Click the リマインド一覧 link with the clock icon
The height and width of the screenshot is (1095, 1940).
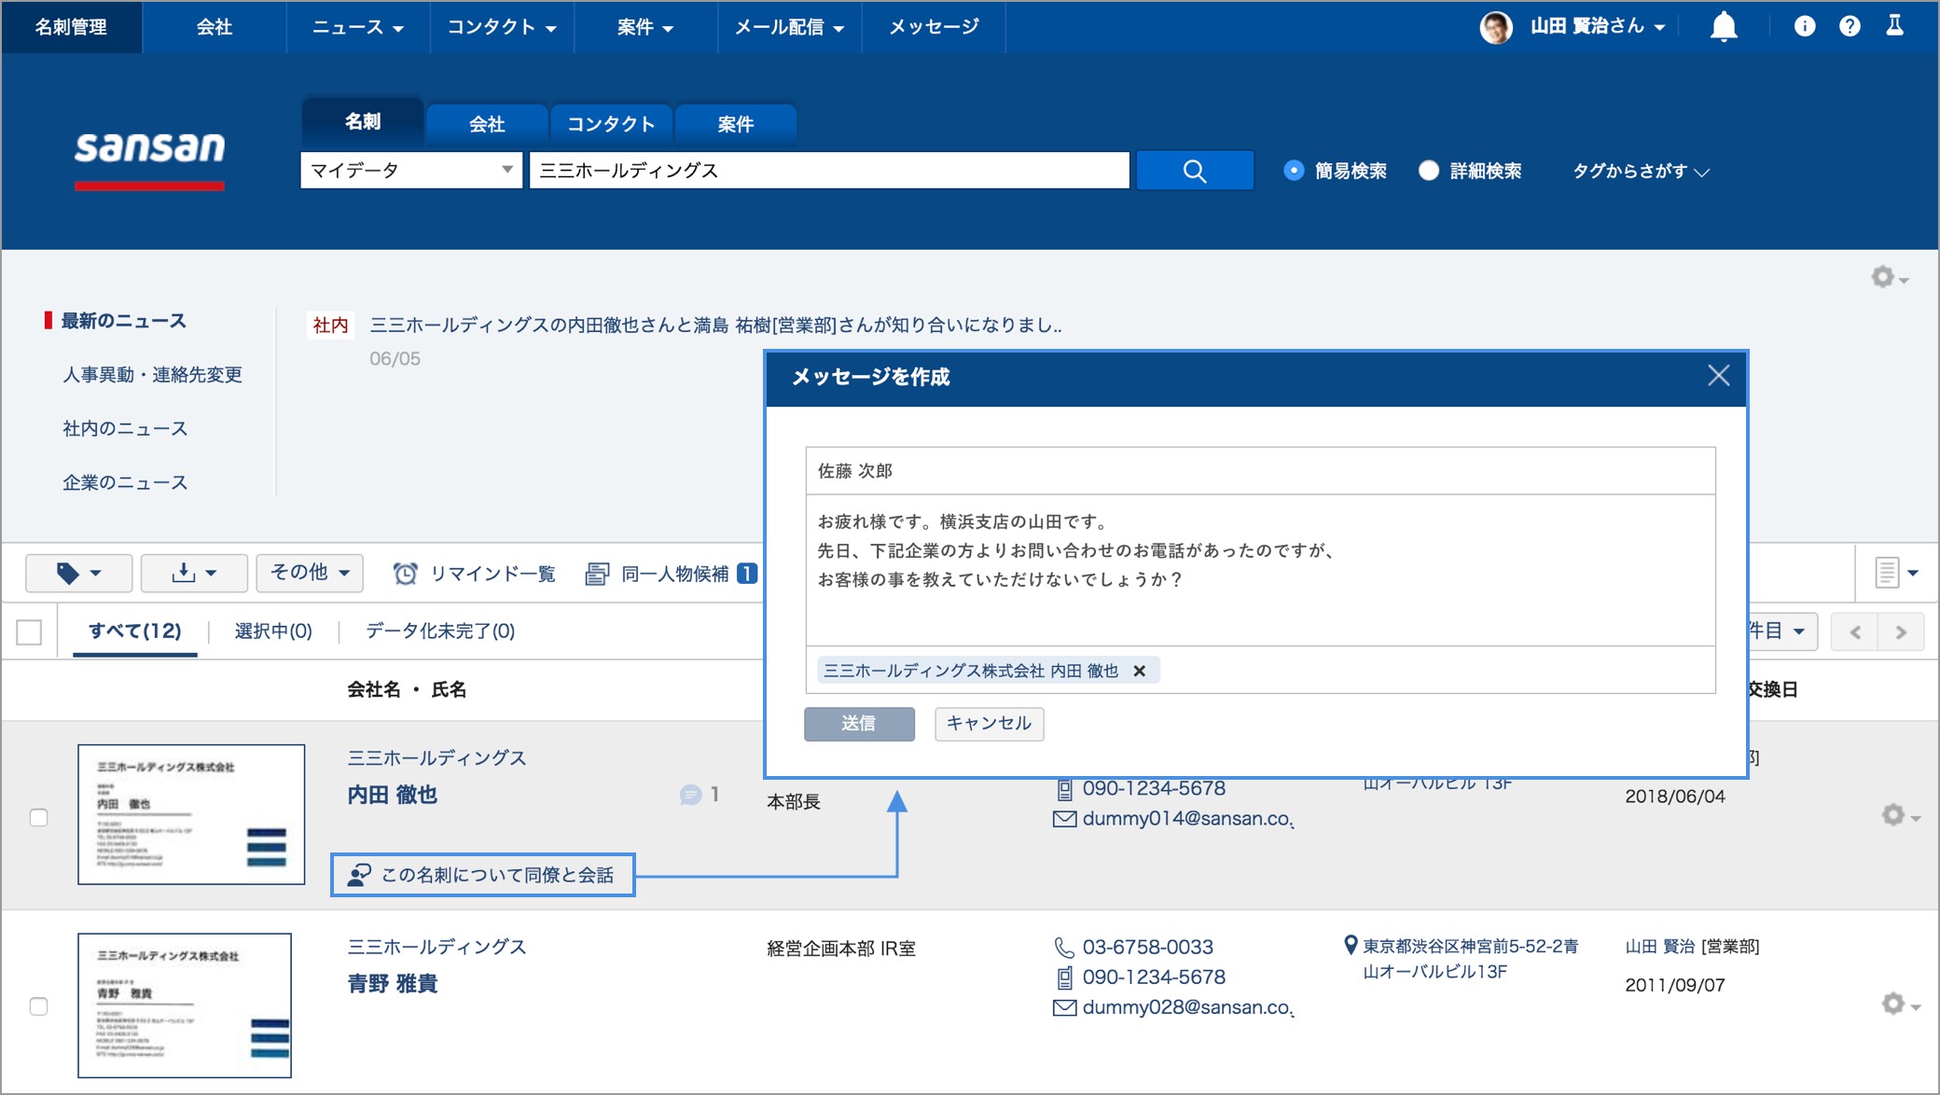click(475, 574)
